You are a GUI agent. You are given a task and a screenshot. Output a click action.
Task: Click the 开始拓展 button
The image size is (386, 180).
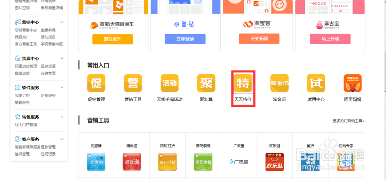259,39
